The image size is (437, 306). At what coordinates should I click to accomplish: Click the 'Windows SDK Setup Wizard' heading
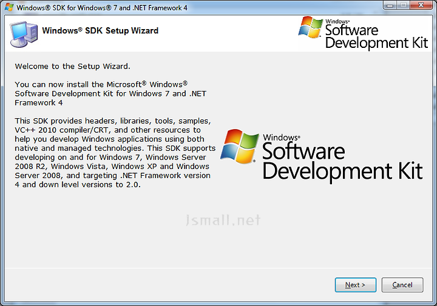(x=100, y=30)
